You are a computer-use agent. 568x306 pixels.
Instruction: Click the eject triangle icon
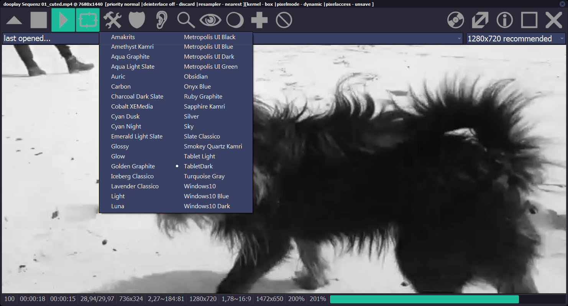(14, 20)
